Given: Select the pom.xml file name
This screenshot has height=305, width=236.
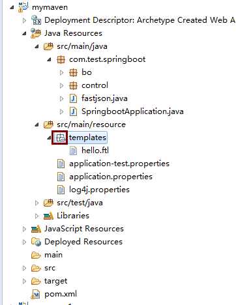Looking at the screenshot, I should pos(61,294).
